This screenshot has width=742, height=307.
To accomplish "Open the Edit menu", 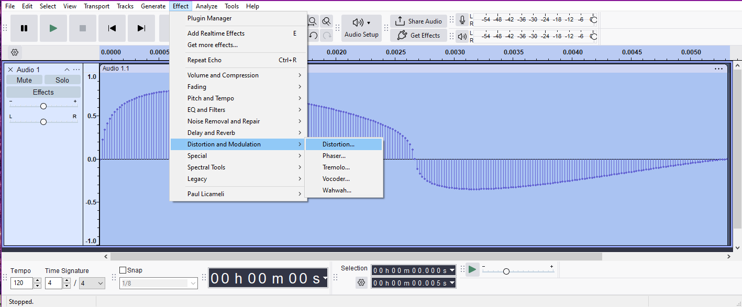I will pyautogui.click(x=27, y=6).
